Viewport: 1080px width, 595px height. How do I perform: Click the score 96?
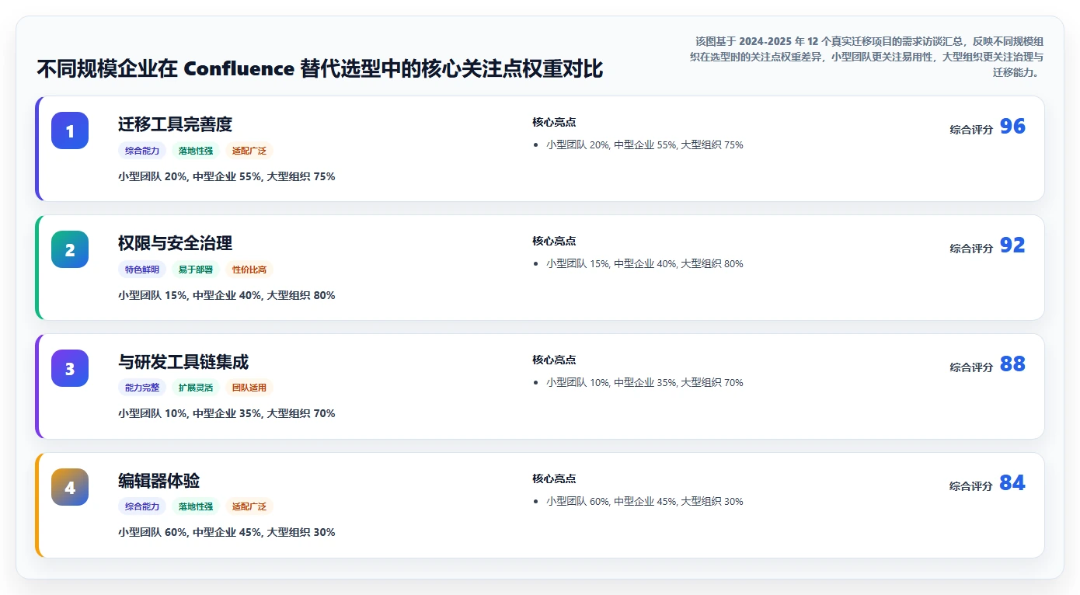[1012, 127]
